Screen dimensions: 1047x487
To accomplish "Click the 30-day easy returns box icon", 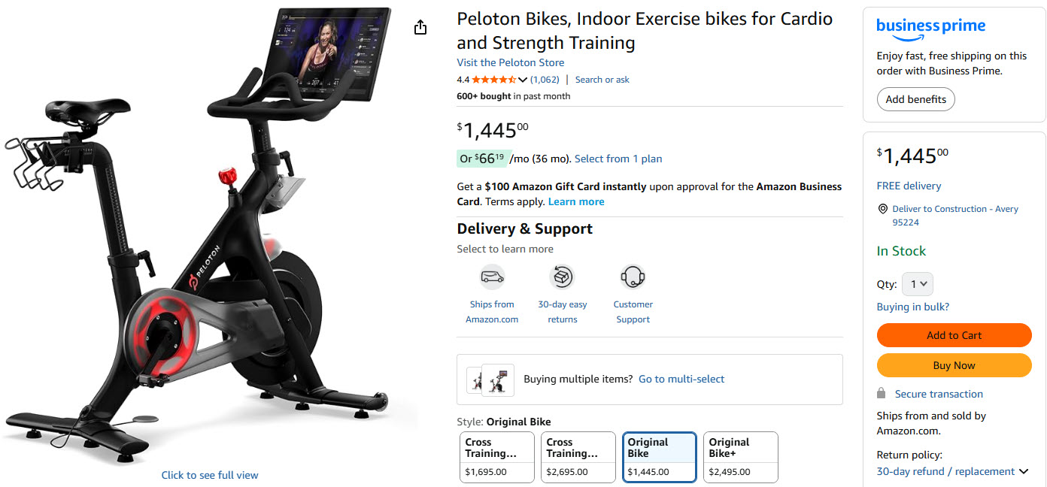I will (x=562, y=277).
